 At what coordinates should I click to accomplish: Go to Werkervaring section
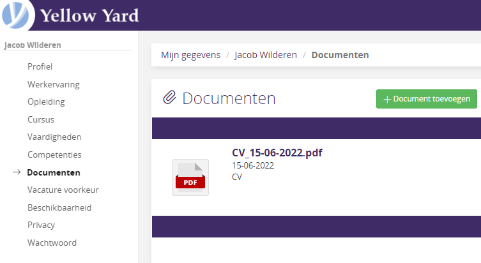point(54,84)
